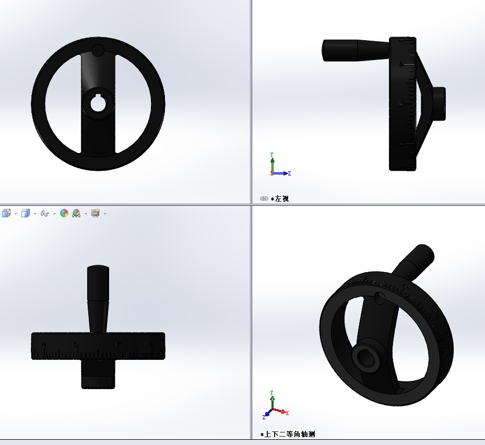Screen dimensions: 485x445
Task: Click the Edit Appearance color ball
Action: [64, 213]
